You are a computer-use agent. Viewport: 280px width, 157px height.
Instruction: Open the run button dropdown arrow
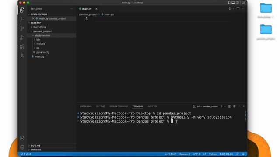[x=233, y=9]
